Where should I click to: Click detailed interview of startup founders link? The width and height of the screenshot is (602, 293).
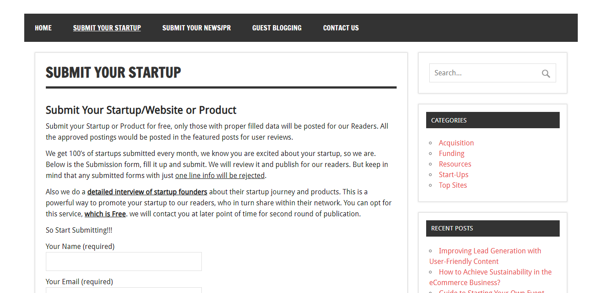(147, 192)
